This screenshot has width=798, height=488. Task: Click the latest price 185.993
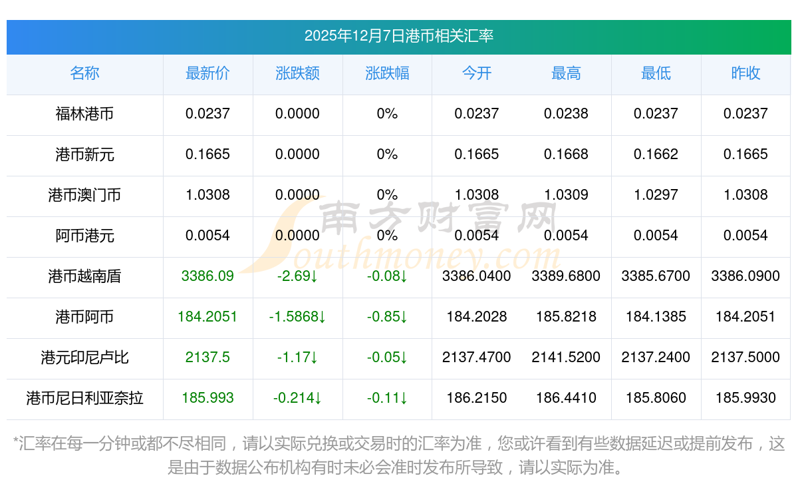click(207, 398)
